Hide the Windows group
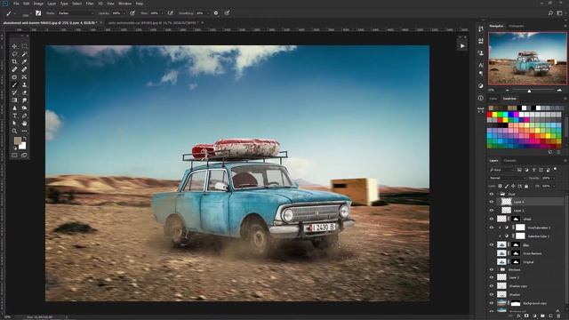This screenshot has height=320, width=569. coord(492,269)
